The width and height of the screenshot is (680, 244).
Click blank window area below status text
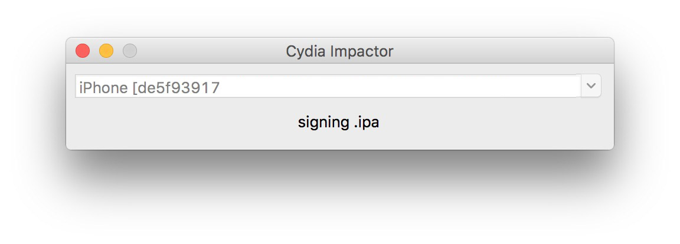point(339,140)
